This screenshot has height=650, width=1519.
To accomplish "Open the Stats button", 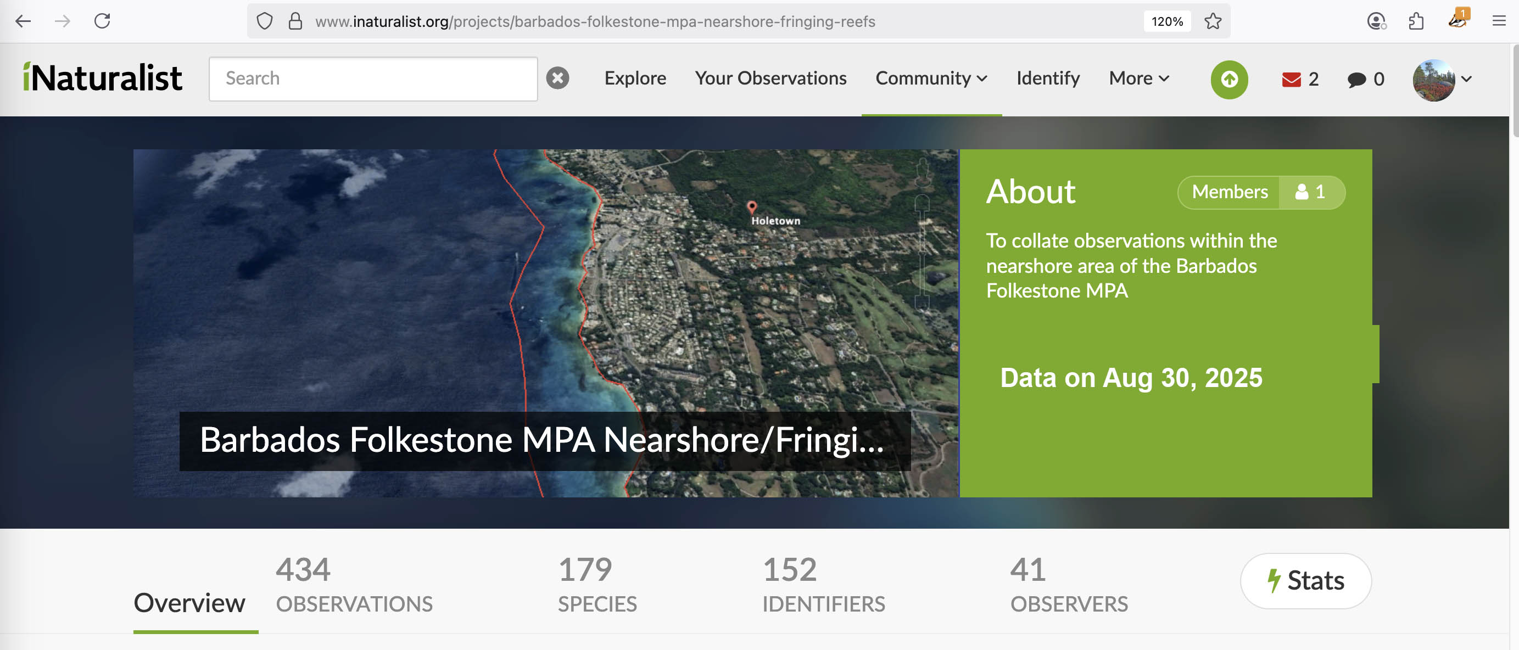I will [1305, 580].
